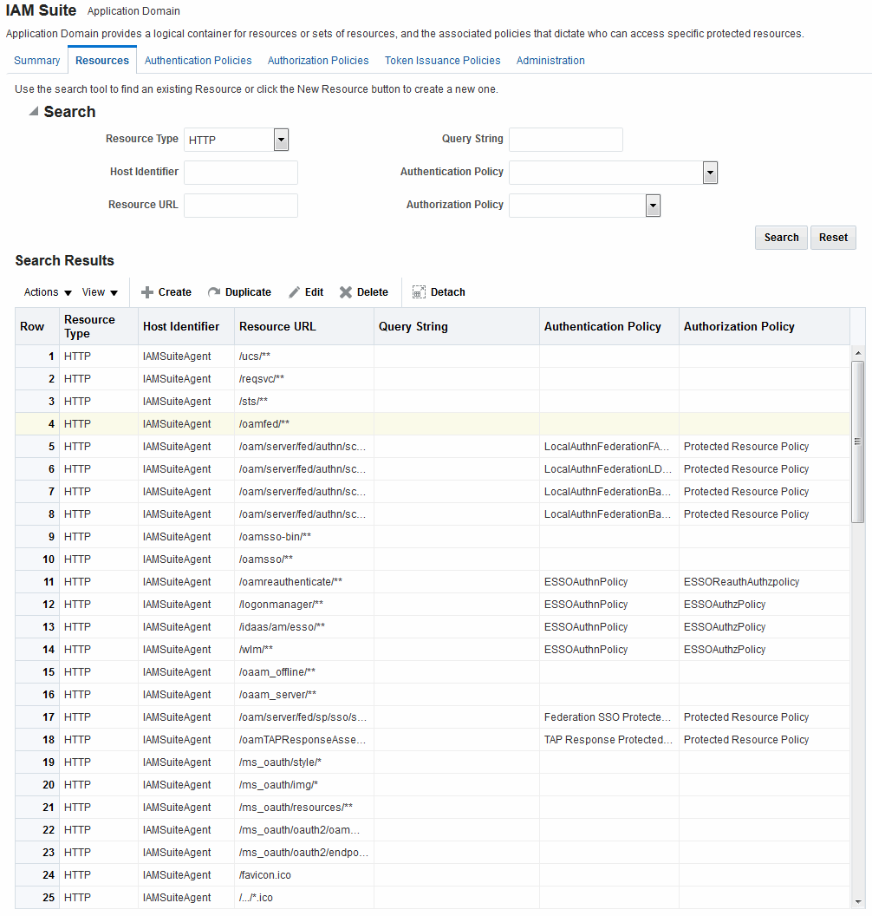The height and width of the screenshot is (916, 872).
Task: Click the Reset button
Action: tap(833, 238)
